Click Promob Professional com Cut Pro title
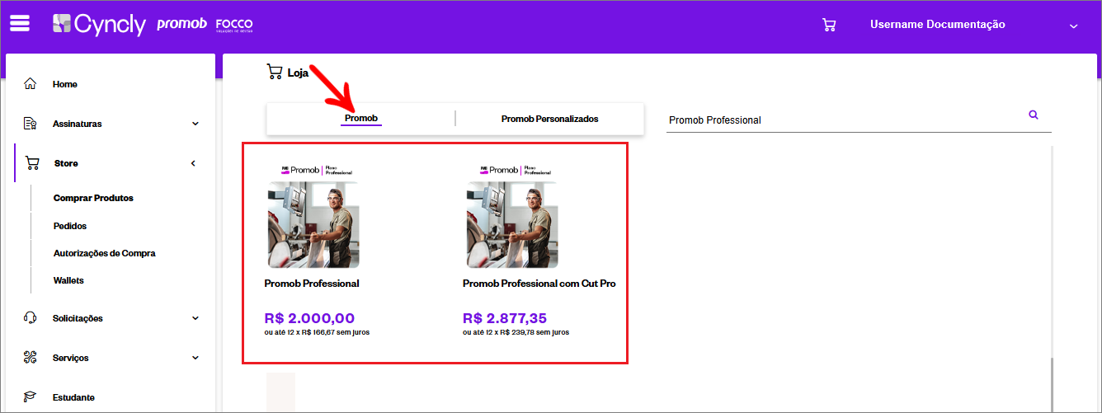1102x413 pixels. 539,284
